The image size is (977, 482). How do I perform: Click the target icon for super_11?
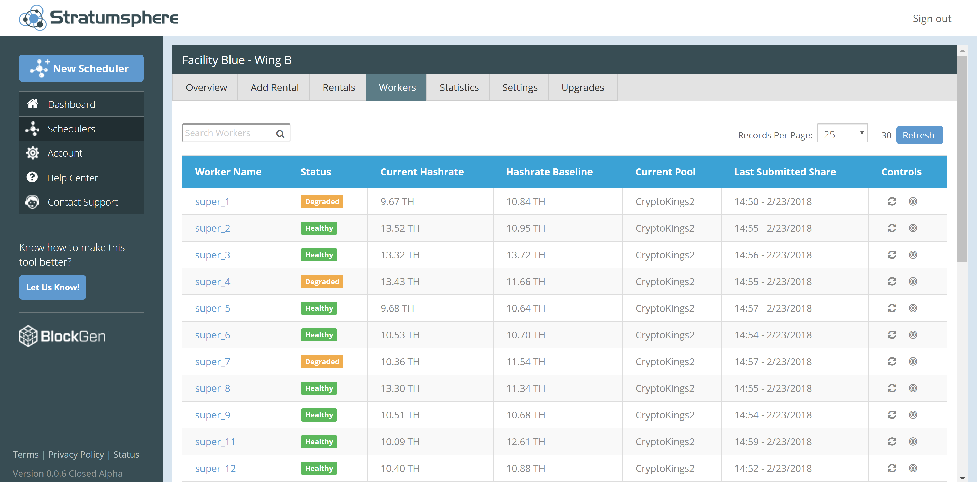(913, 442)
